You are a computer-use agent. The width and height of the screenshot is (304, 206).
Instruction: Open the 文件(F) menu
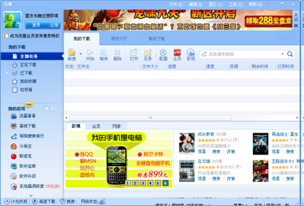coord(176,4)
